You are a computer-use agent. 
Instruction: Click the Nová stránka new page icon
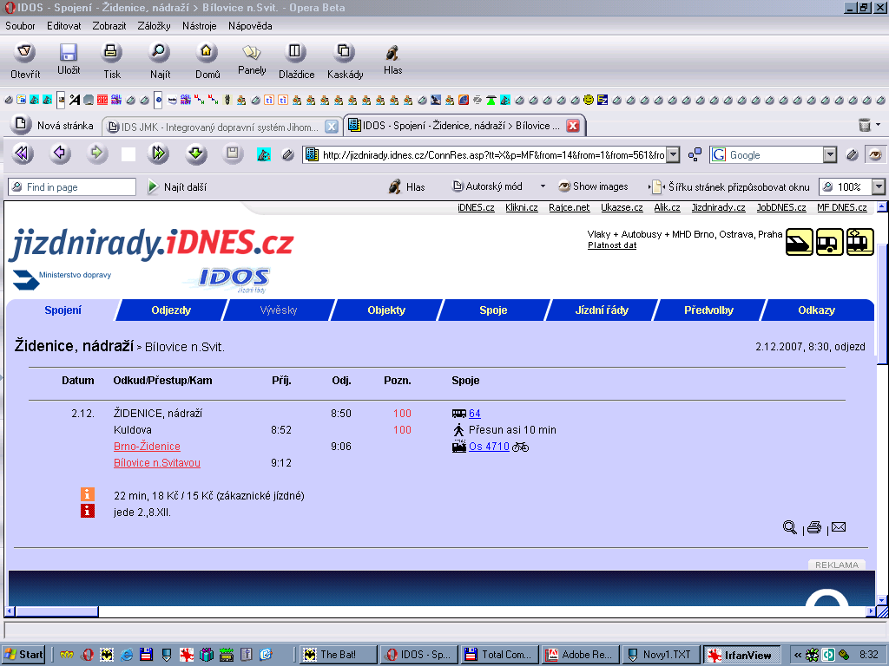coord(22,123)
